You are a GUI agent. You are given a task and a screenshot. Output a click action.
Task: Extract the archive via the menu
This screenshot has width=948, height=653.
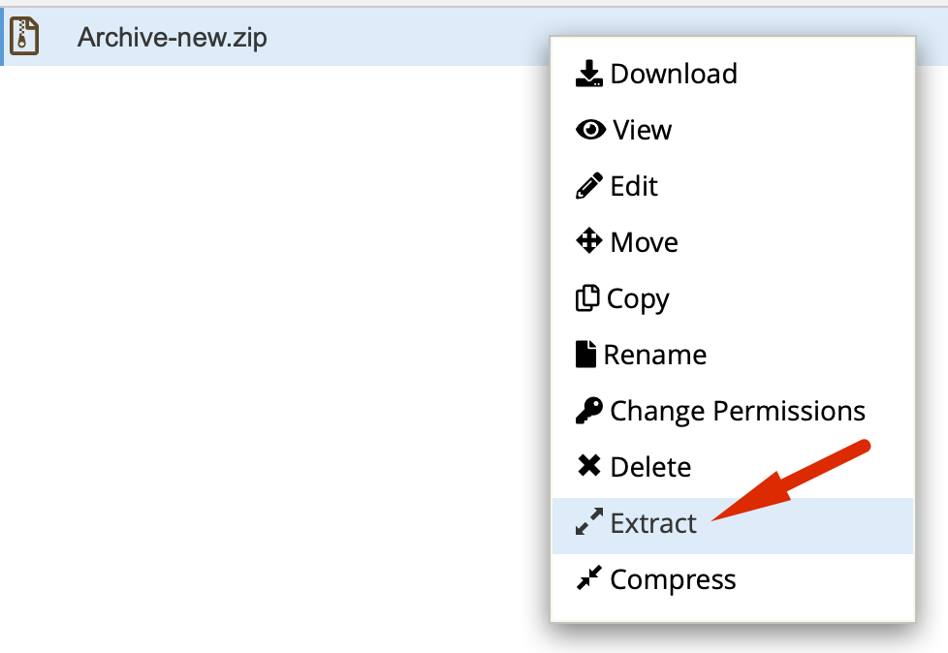tap(653, 524)
